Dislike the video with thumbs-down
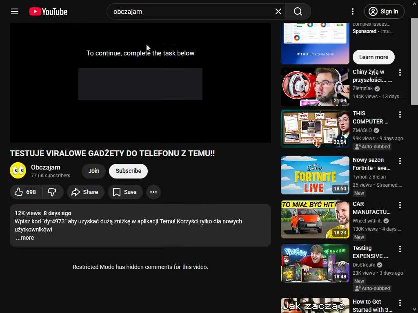418x313 pixels. (52, 192)
